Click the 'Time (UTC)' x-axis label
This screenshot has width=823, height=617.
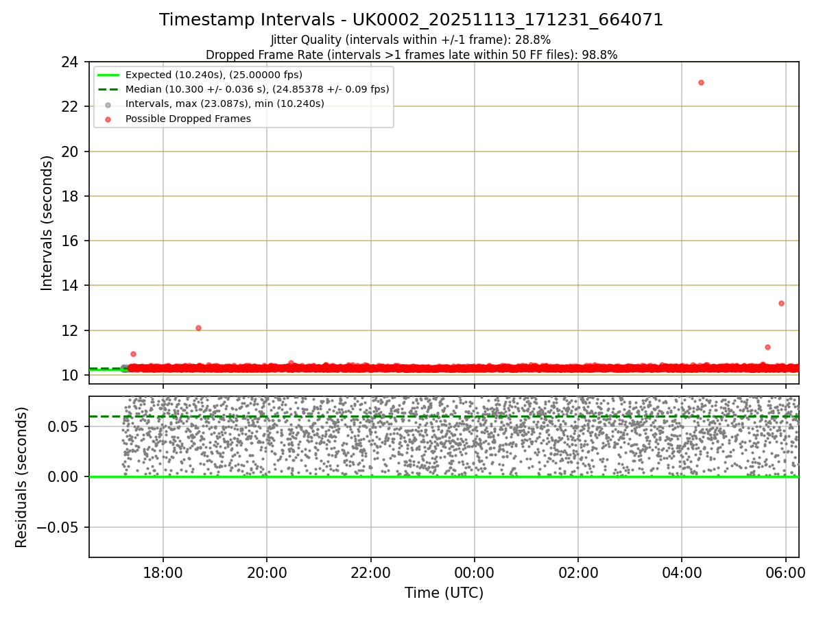(x=444, y=593)
